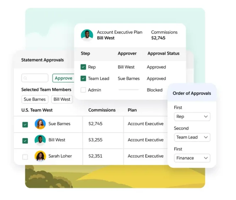The height and width of the screenshot is (200, 236).
Task: Click the Approval Status column header
Action: click(164, 53)
